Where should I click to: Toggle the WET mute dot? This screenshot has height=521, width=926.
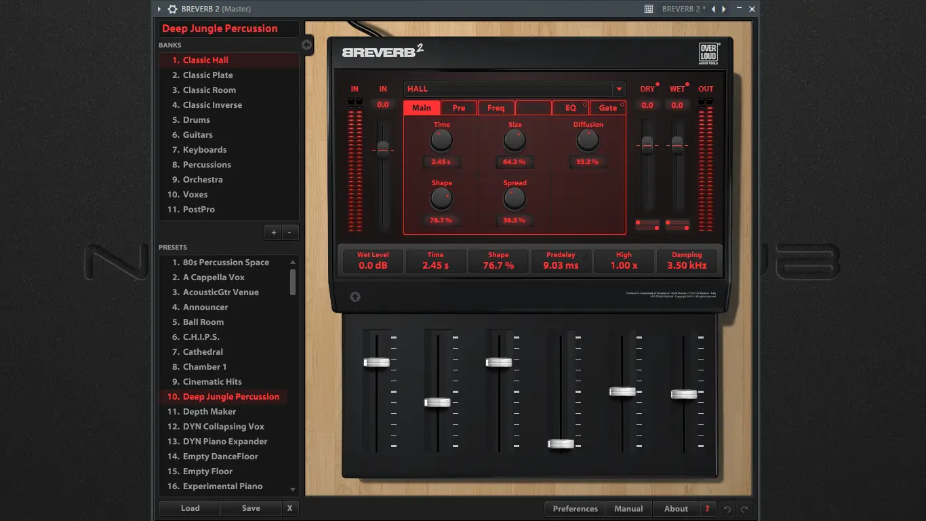pos(687,85)
